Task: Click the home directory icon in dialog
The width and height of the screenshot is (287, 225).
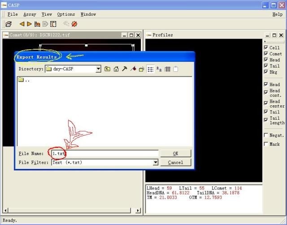Action: 116,69
